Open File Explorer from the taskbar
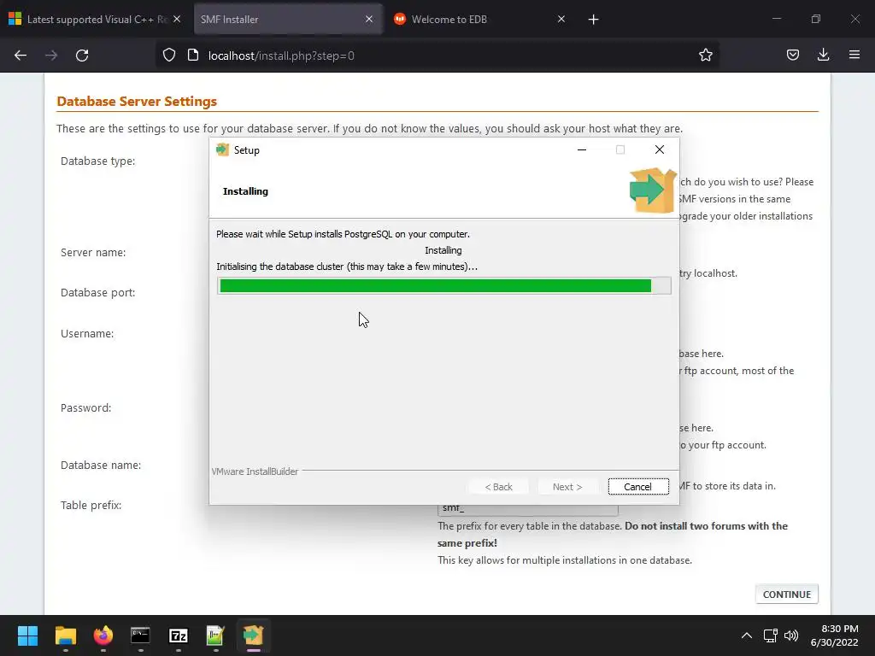875x656 pixels. click(65, 635)
